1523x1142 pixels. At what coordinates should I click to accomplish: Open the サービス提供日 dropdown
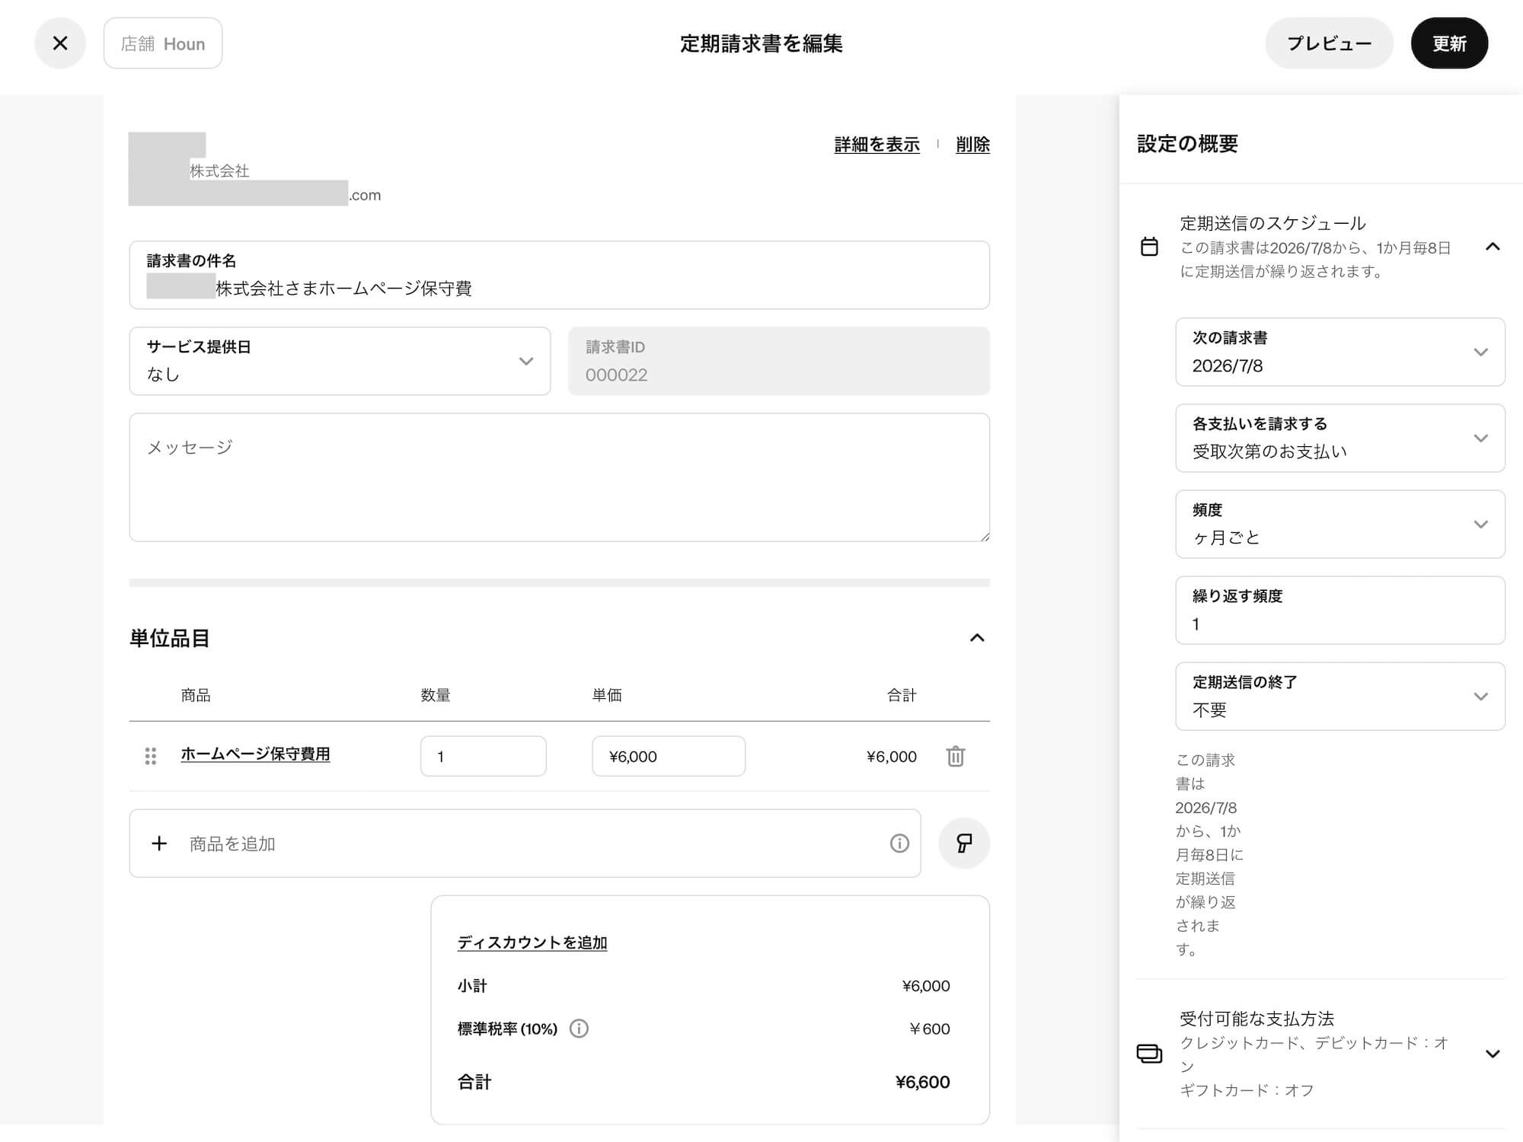(x=340, y=361)
